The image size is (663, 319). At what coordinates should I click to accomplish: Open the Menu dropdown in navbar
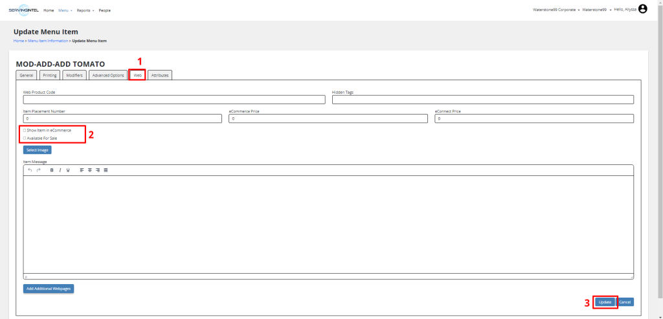(64, 10)
